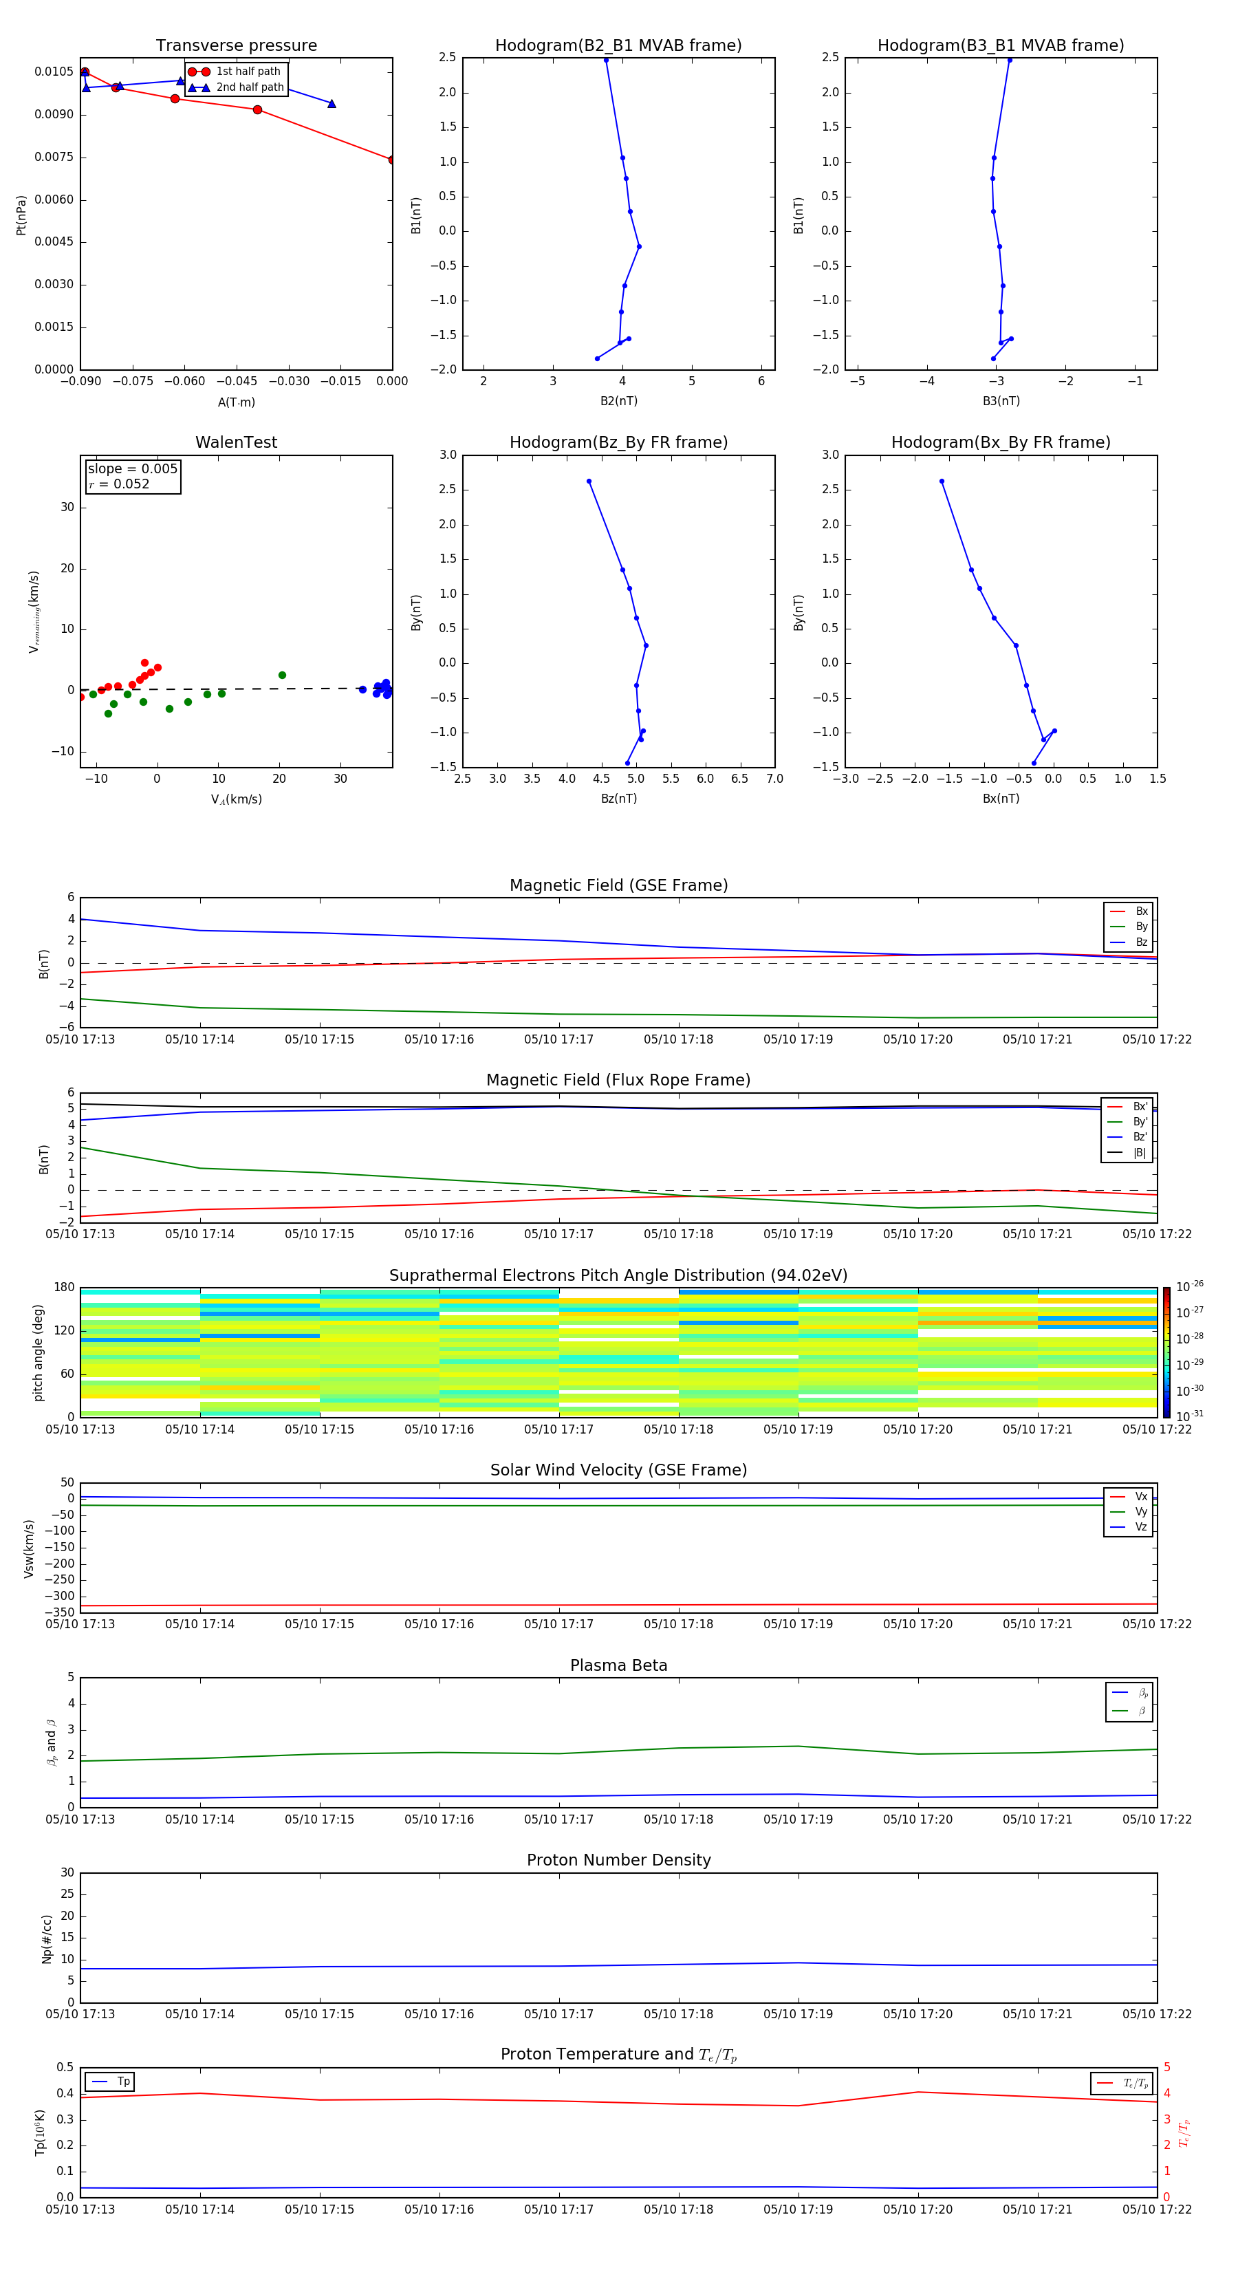The width and height of the screenshot is (1238, 2270).
Task: Click the "Transverse pressure" plot title
Action: point(236,46)
